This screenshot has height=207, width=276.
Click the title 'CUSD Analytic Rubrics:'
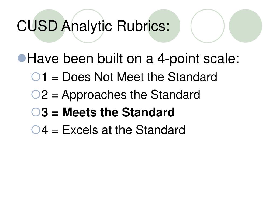pos(93,26)
